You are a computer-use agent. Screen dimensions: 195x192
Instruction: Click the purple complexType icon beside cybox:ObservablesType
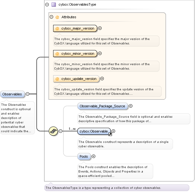point(53,5)
